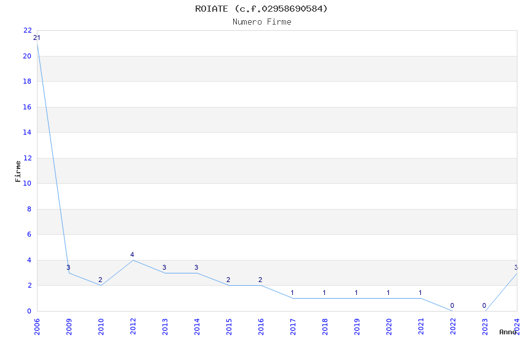Pick the data value 21 for year 2006
The image size is (523, 338).
click(x=37, y=37)
